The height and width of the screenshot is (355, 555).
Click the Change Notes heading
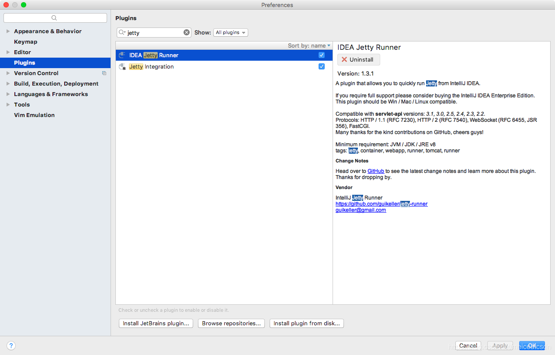pyautogui.click(x=352, y=161)
